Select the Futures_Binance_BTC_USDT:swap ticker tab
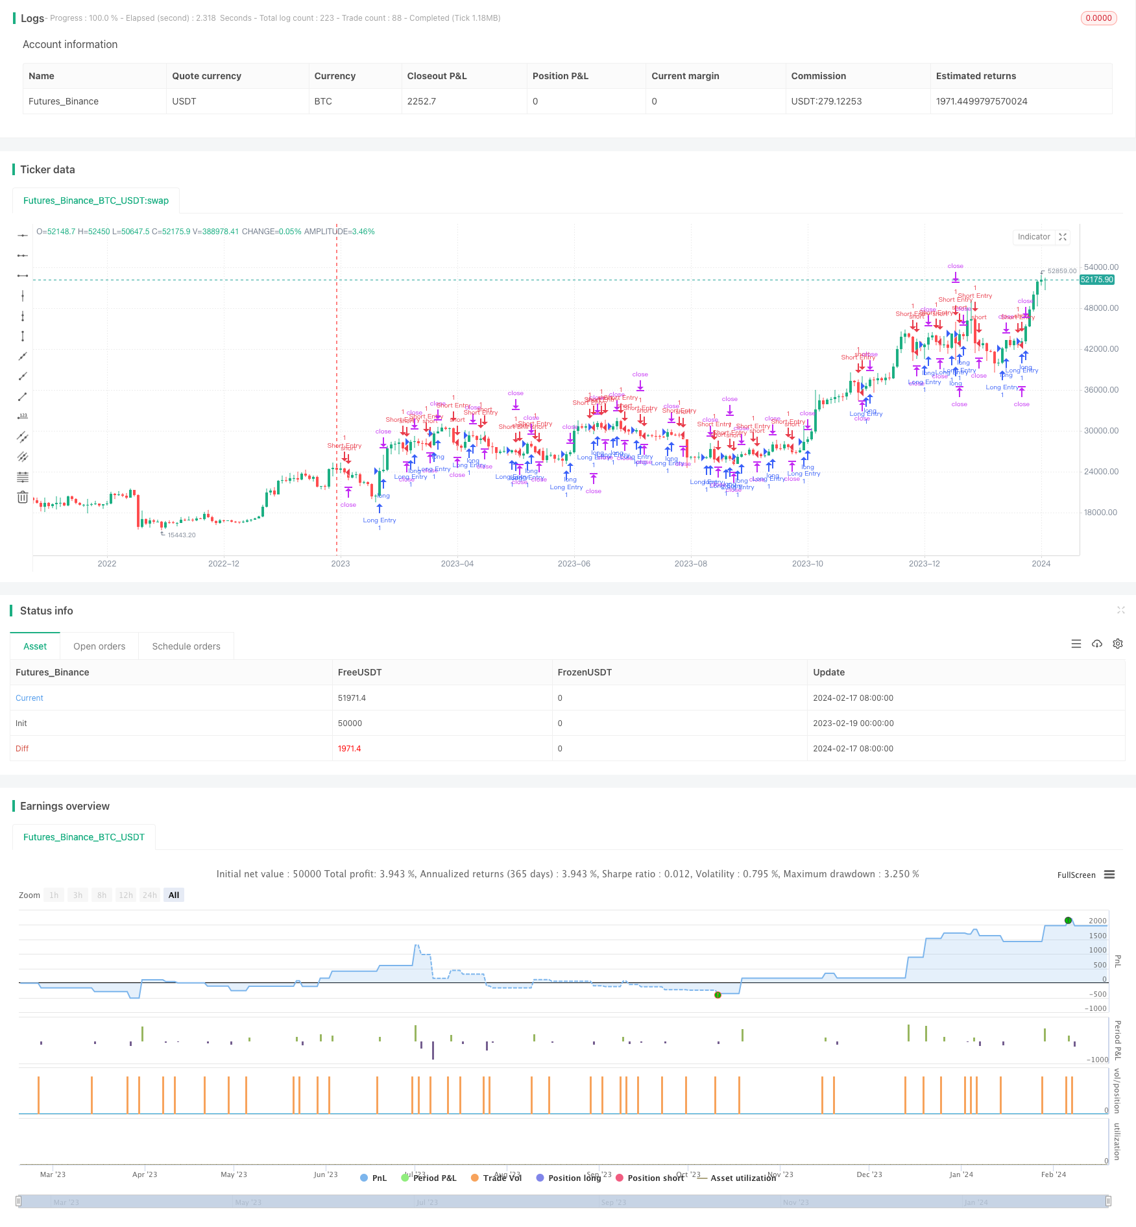The width and height of the screenshot is (1136, 1227). (x=96, y=200)
